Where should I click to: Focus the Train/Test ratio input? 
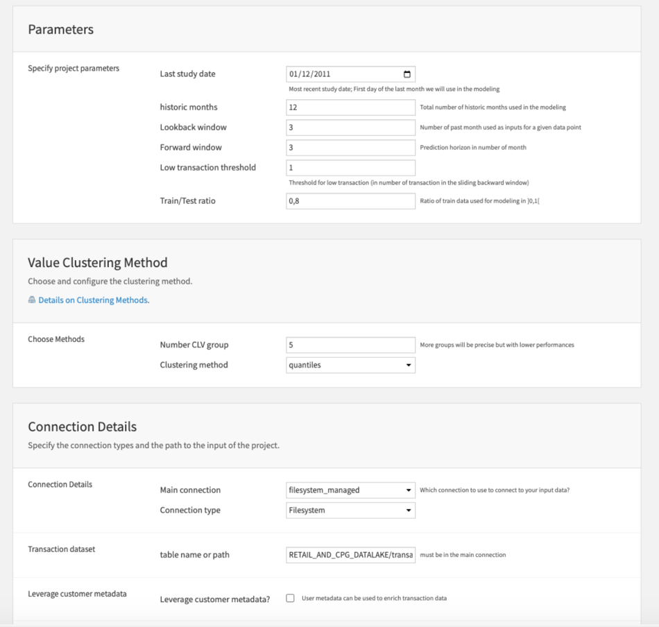350,201
